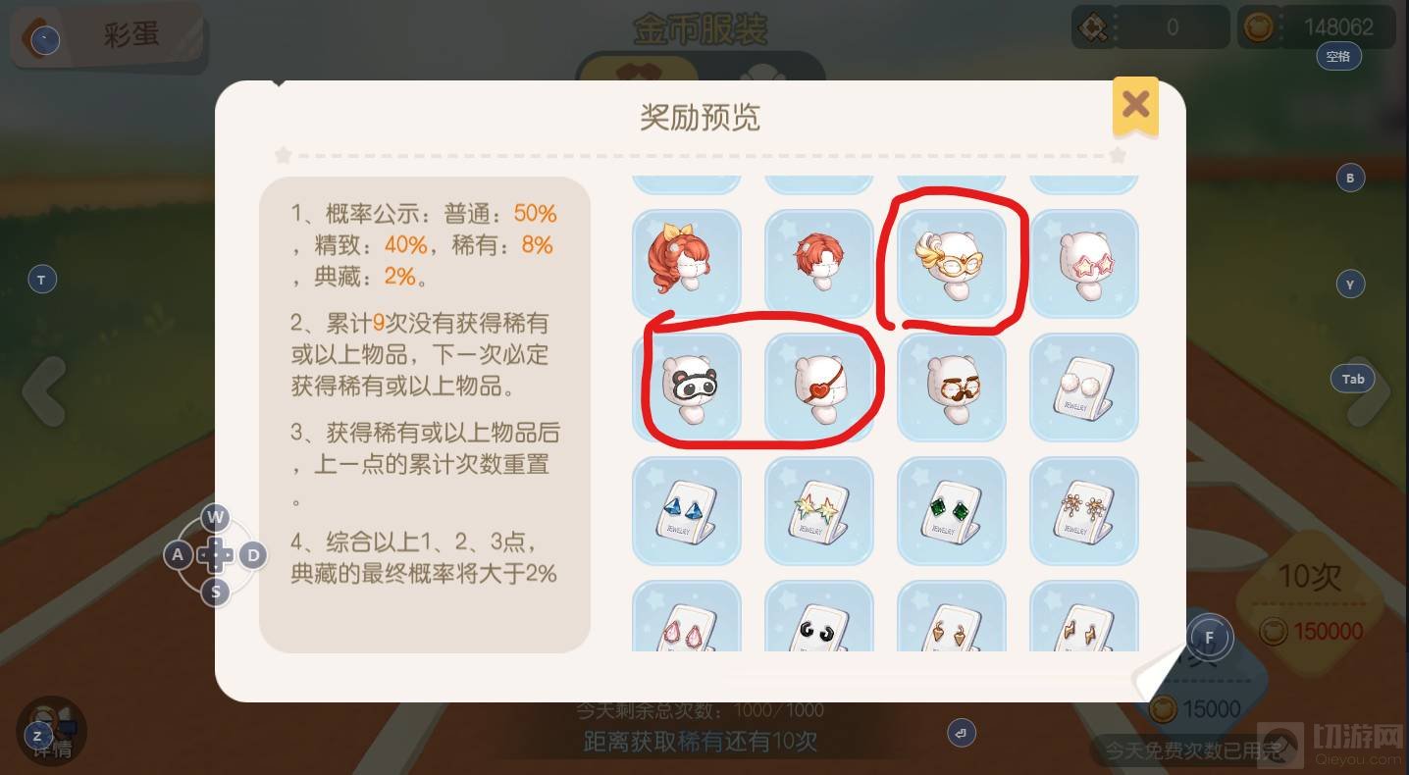Click the D right direction key
The height and width of the screenshot is (775, 1409).
point(252,555)
